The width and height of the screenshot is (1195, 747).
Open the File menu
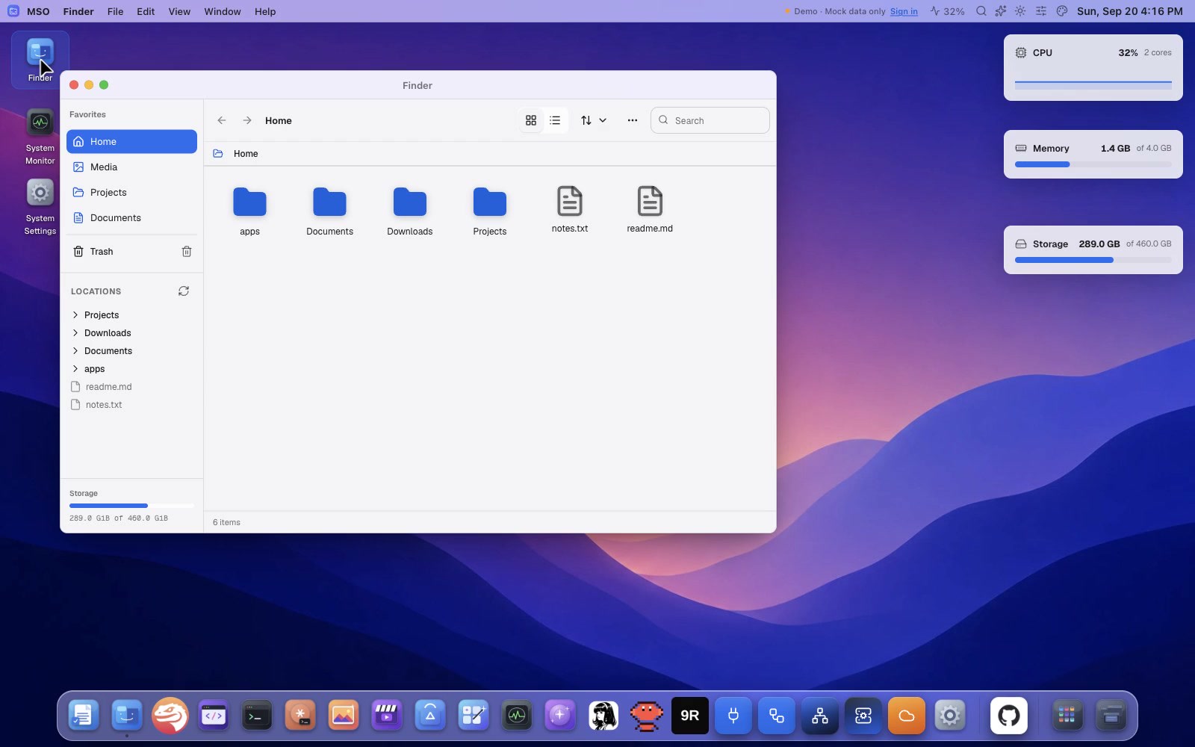click(115, 11)
